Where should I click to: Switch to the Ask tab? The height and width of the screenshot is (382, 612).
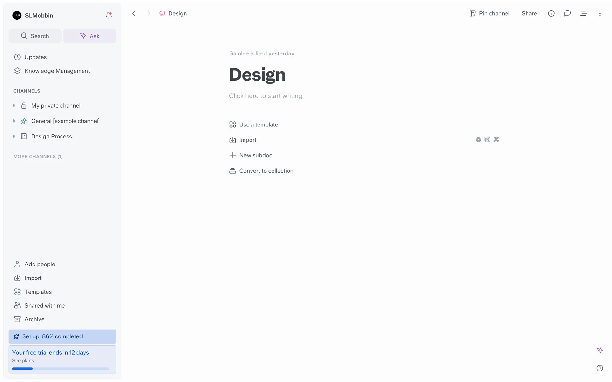click(x=90, y=36)
